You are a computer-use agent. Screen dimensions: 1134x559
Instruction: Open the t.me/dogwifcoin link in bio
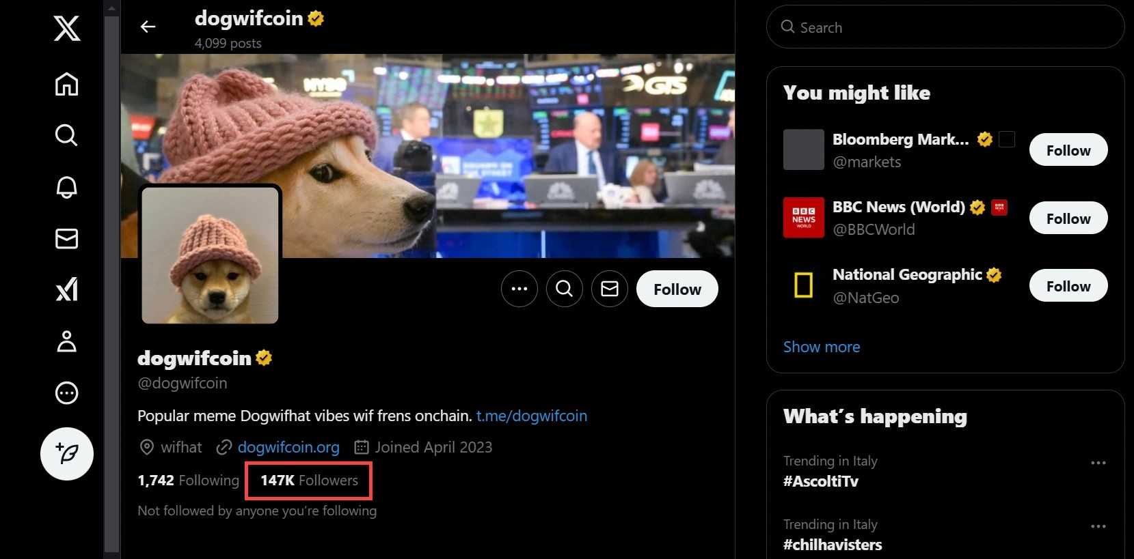pyautogui.click(x=532, y=416)
